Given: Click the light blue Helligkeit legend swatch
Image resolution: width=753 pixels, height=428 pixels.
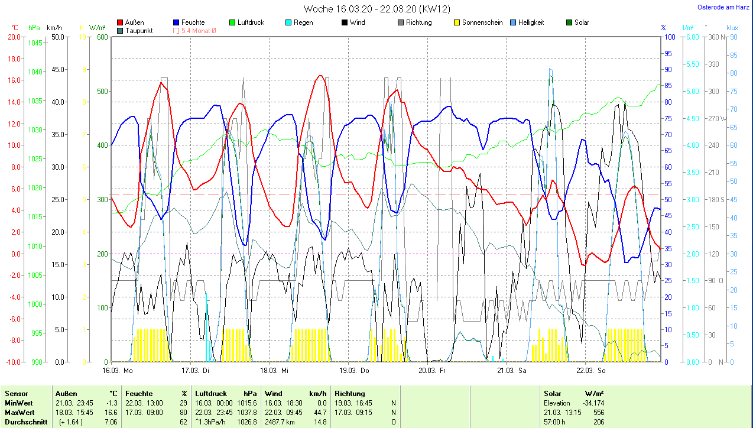Looking at the screenshot, I should point(513,22).
